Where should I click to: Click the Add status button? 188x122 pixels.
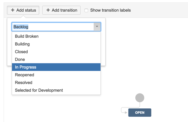point(23,10)
